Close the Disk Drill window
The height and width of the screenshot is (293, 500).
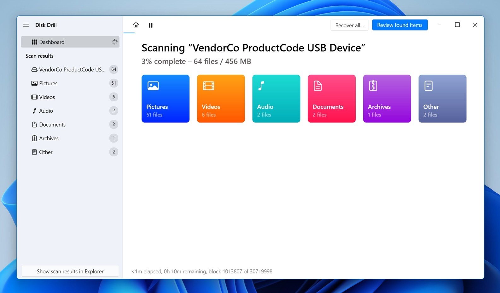(x=475, y=25)
